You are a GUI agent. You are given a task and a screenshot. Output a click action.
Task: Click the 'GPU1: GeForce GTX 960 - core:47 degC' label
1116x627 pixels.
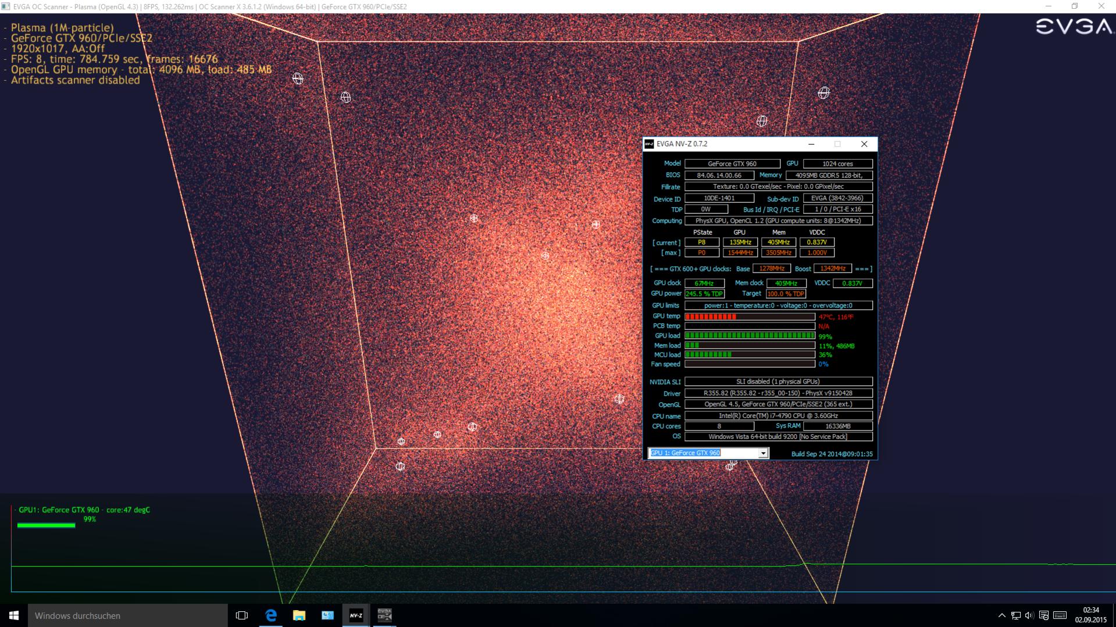click(x=84, y=510)
